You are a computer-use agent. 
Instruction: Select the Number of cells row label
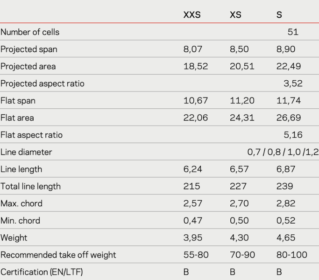(30, 32)
